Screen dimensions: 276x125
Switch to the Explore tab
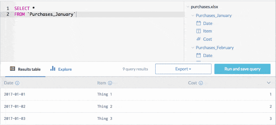pos(61,69)
